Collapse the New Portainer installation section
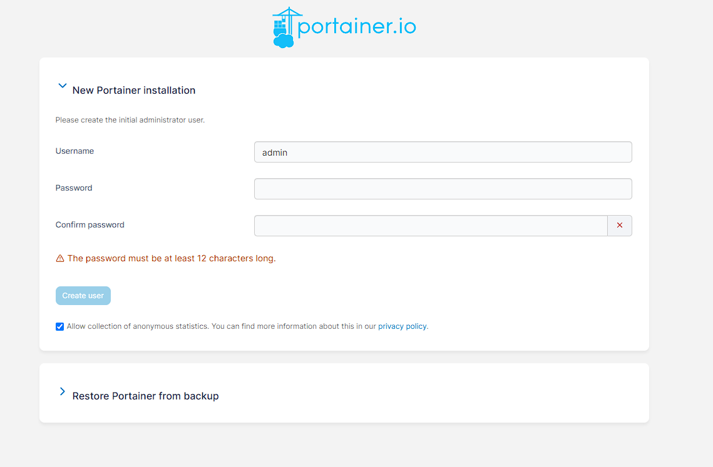 pos(63,86)
